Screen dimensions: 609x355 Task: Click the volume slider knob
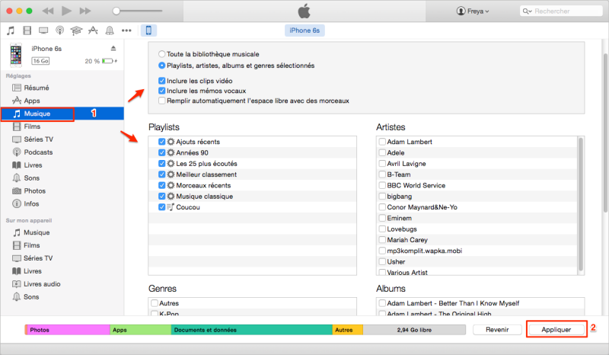pyautogui.click(x=116, y=11)
